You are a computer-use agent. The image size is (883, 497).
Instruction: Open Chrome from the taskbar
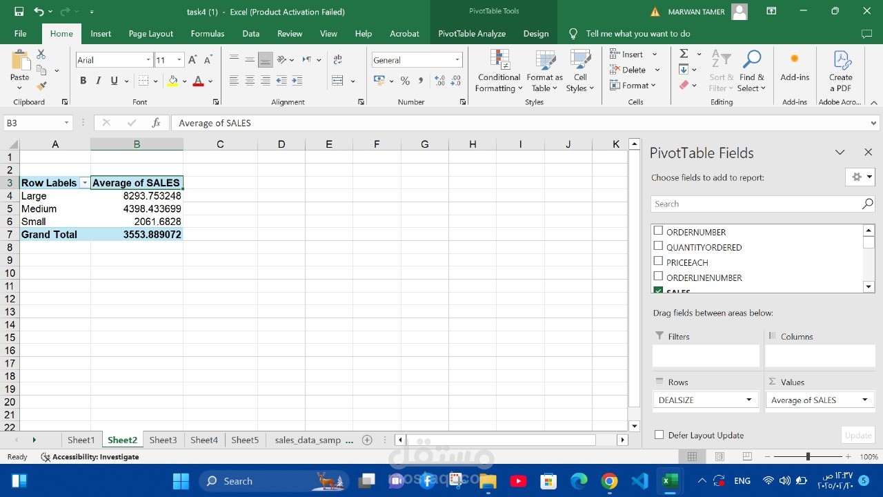tap(609, 481)
